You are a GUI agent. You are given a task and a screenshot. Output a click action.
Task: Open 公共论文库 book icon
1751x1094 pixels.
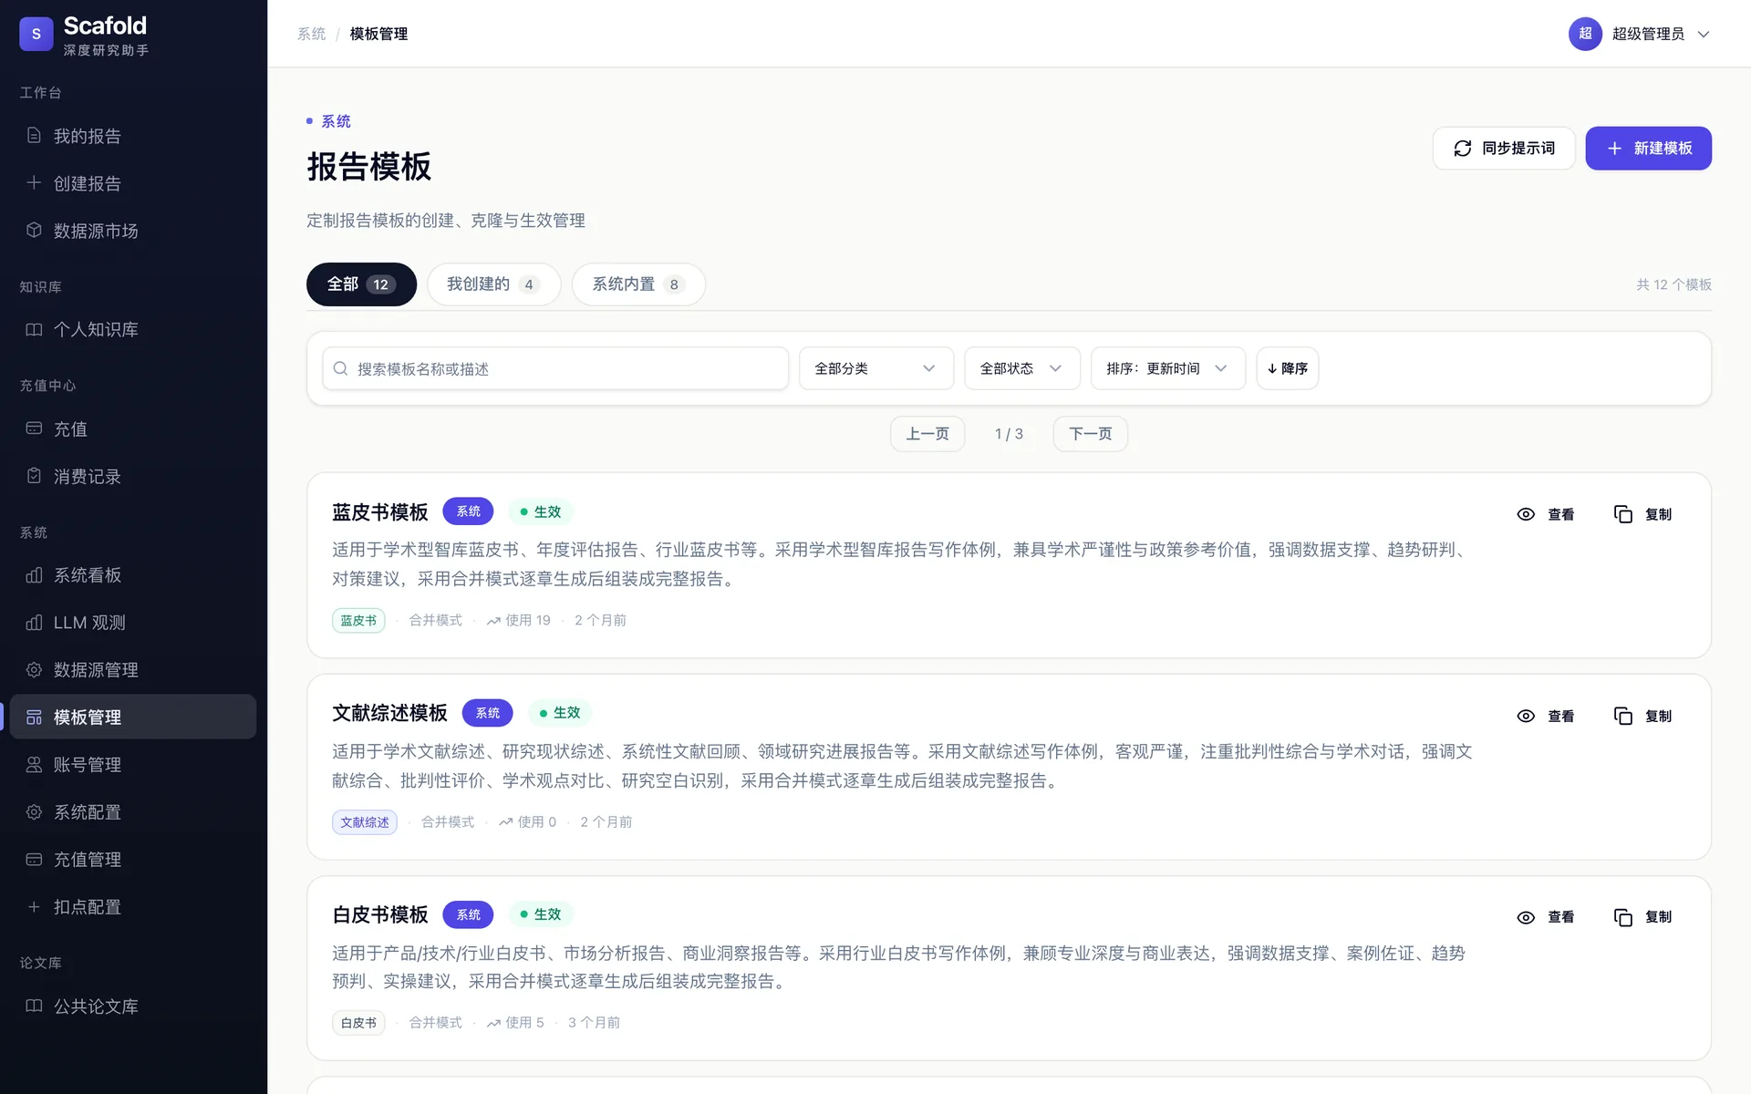(34, 1006)
